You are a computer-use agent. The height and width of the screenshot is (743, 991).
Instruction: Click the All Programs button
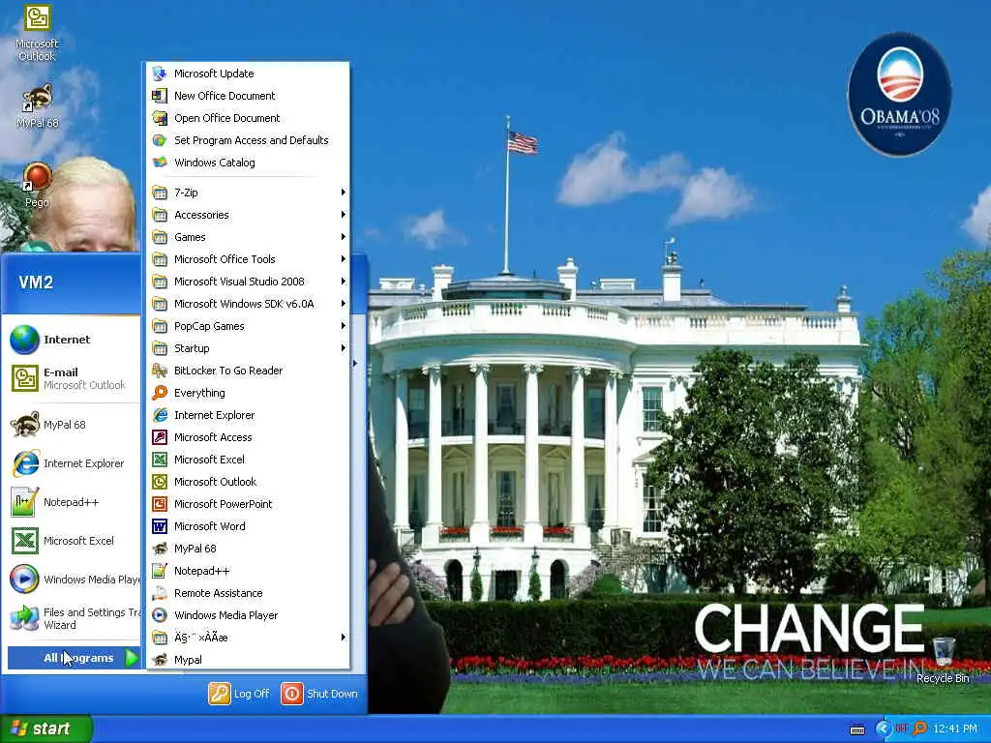tap(74, 658)
